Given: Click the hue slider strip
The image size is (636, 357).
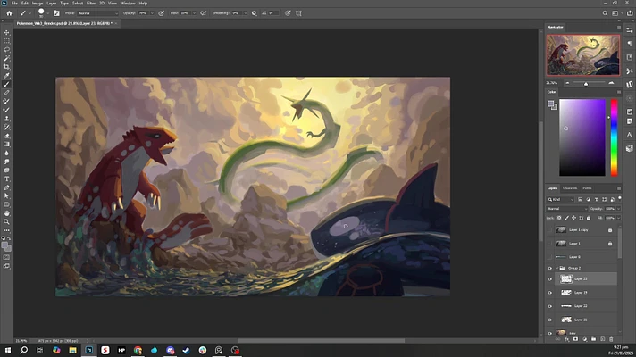Looking at the screenshot, I should [614, 137].
